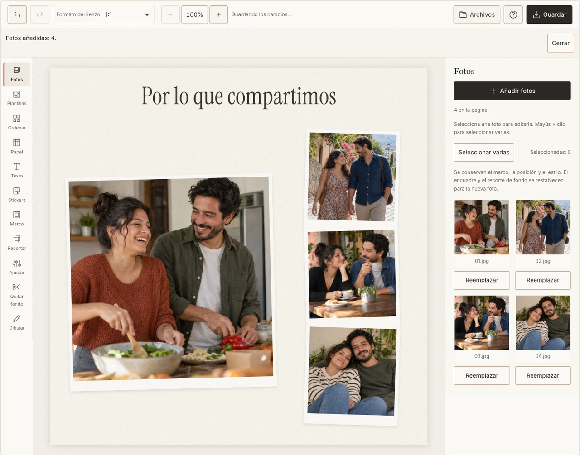Select the 04.jpg thumbnail in panel
The height and width of the screenshot is (455, 580).
(x=543, y=322)
